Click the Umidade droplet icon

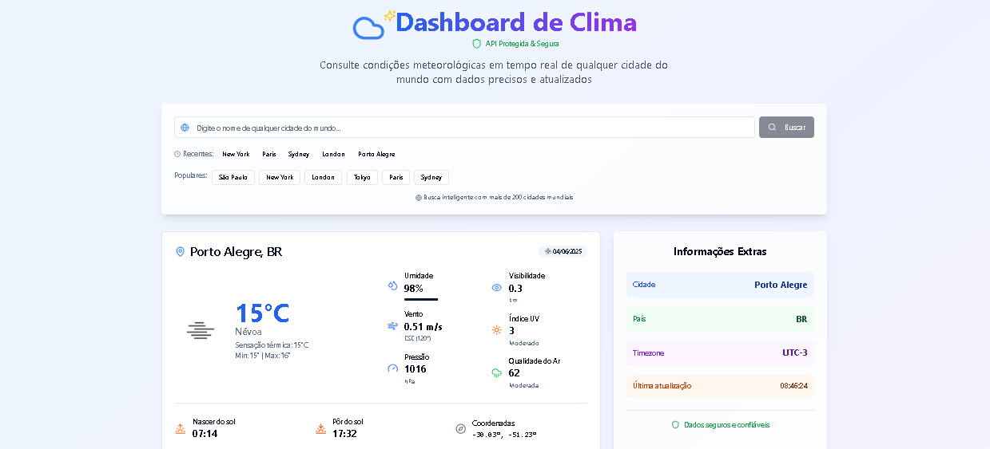point(392,285)
